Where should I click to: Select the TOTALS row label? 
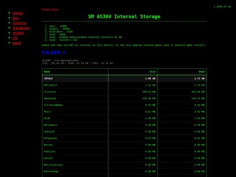[49, 78]
